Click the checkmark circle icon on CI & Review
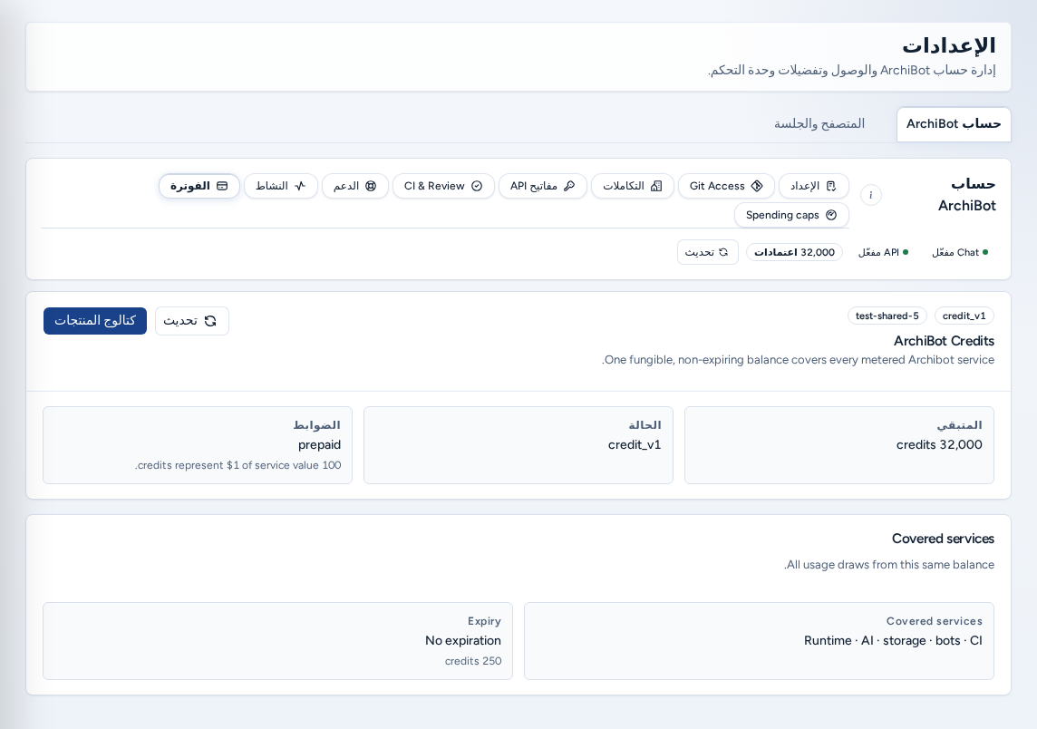 tap(477, 186)
